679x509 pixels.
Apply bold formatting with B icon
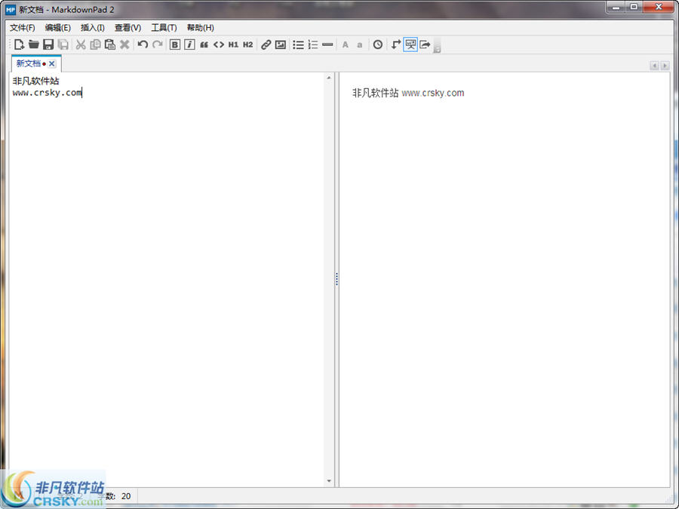[174, 44]
